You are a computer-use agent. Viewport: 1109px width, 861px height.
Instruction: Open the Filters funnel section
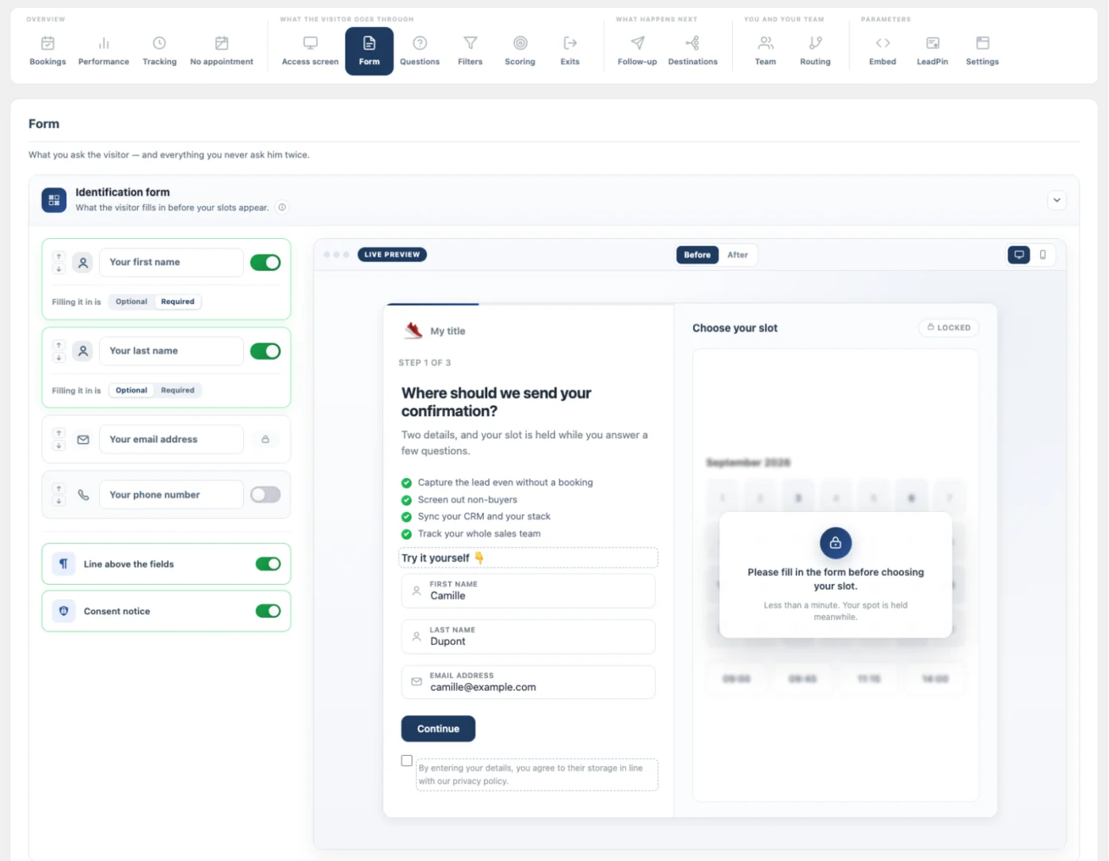coord(471,51)
